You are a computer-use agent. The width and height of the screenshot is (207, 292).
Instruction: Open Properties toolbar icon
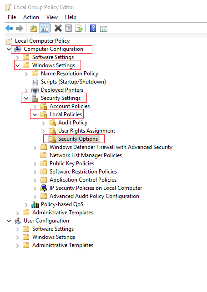pyautogui.click(x=68, y=29)
